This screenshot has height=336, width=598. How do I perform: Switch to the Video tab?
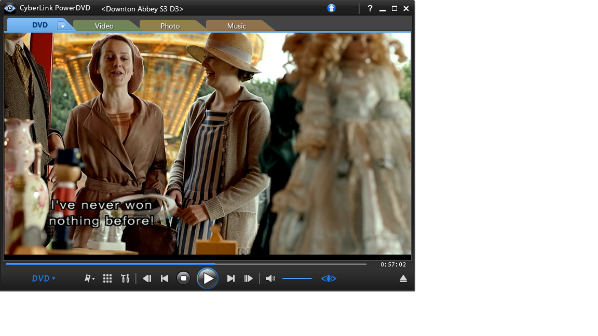(x=104, y=26)
